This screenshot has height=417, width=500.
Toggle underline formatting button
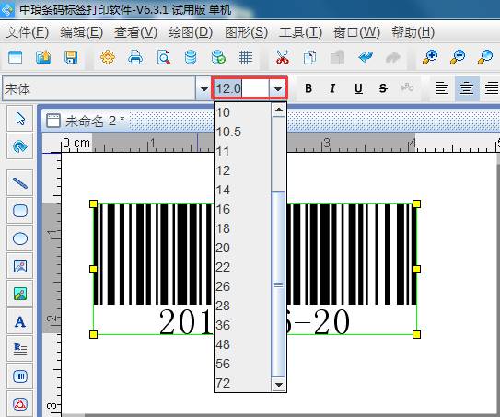pos(358,88)
